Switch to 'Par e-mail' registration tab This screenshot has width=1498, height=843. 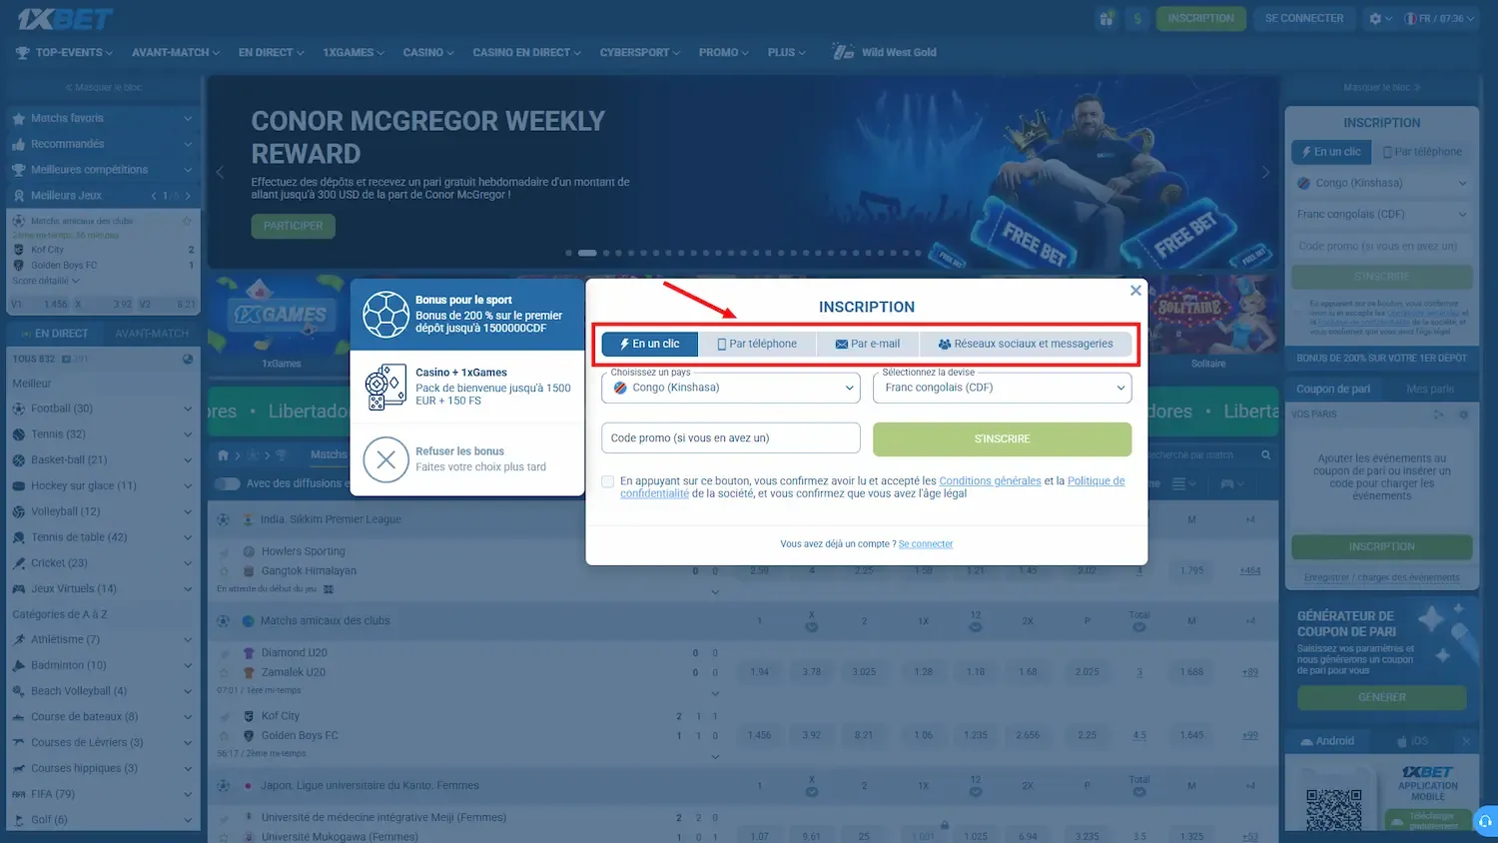(x=868, y=344)
